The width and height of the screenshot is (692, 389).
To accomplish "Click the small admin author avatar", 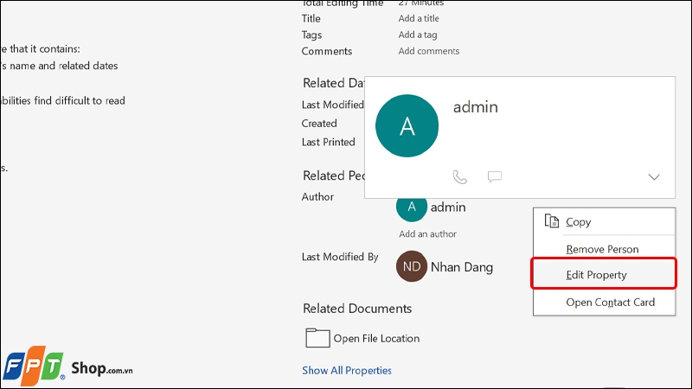I will pos(412,208).
